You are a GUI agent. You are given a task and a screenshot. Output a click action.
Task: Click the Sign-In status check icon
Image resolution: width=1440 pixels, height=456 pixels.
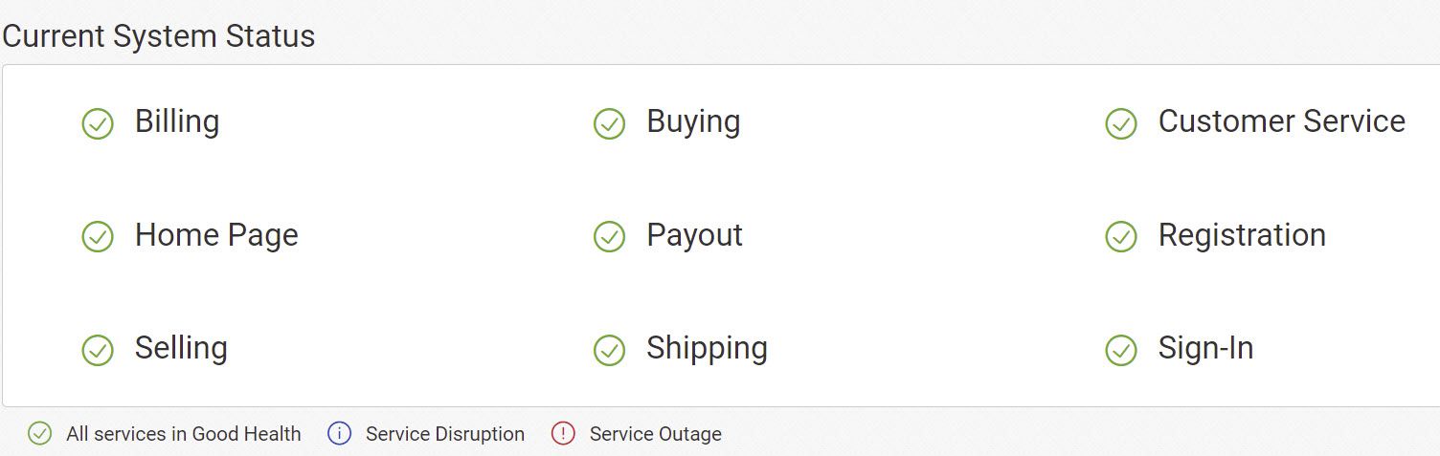click(x=1121, y=350)
